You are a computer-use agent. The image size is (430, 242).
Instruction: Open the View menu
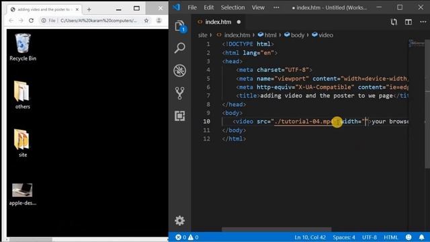pyautogui.click(x=258, y=7)
